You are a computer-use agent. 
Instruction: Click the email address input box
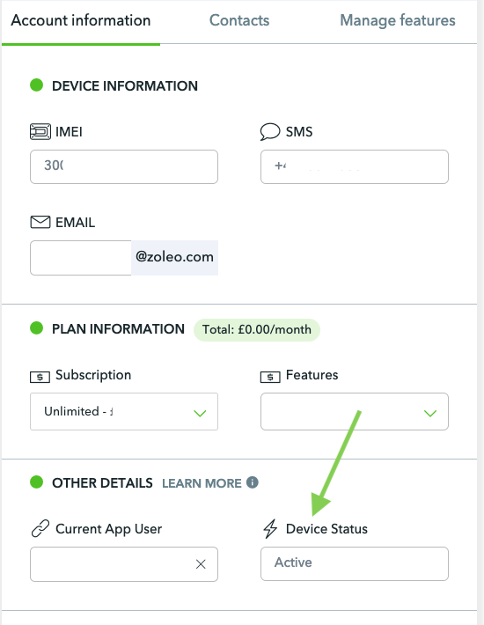coord(81,258)
